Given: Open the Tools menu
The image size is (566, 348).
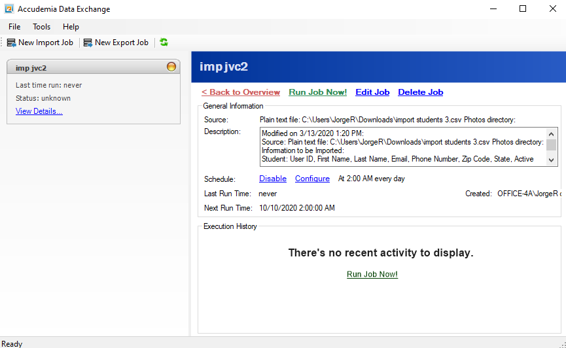Looking at the screenshot, I should (41, 27).
